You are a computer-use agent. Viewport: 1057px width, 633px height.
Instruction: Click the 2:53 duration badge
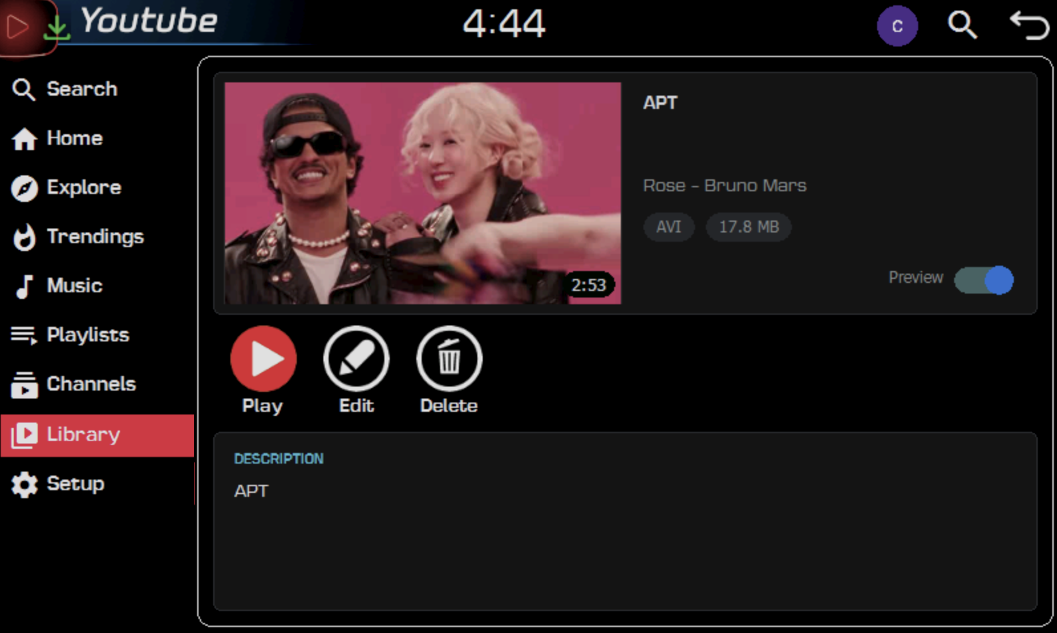pos(589,285)
